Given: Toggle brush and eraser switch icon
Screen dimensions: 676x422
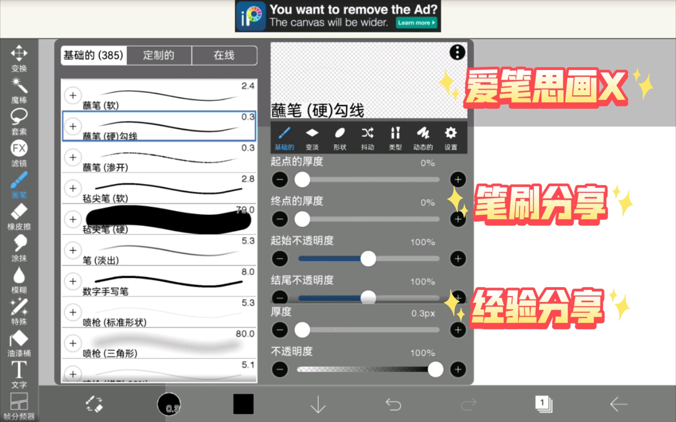Looking at the screenshot, I should click(94, 404).
